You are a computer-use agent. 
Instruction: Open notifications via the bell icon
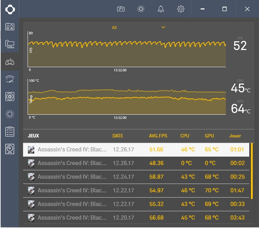(161, 9)
